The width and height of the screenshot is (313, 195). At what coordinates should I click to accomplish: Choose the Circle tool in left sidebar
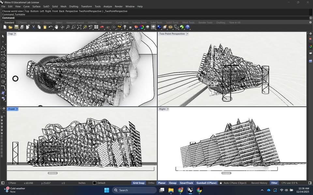tap(3, 59)
